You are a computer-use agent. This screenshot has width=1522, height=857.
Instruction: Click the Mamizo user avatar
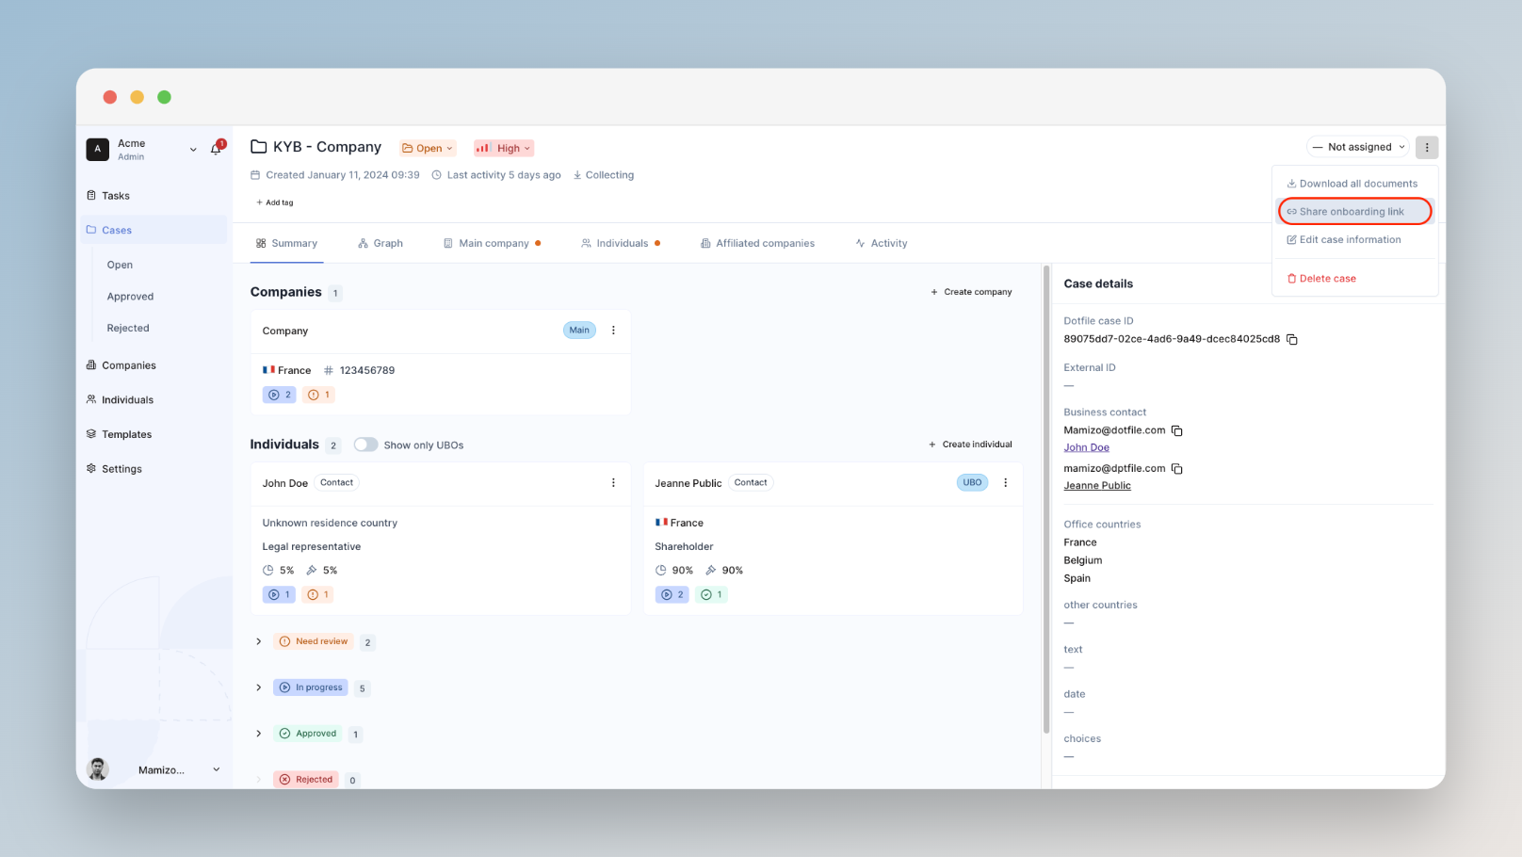pos(97,769)
